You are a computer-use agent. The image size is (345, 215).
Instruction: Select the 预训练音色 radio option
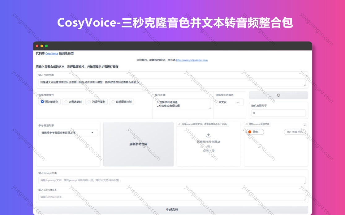50,102
